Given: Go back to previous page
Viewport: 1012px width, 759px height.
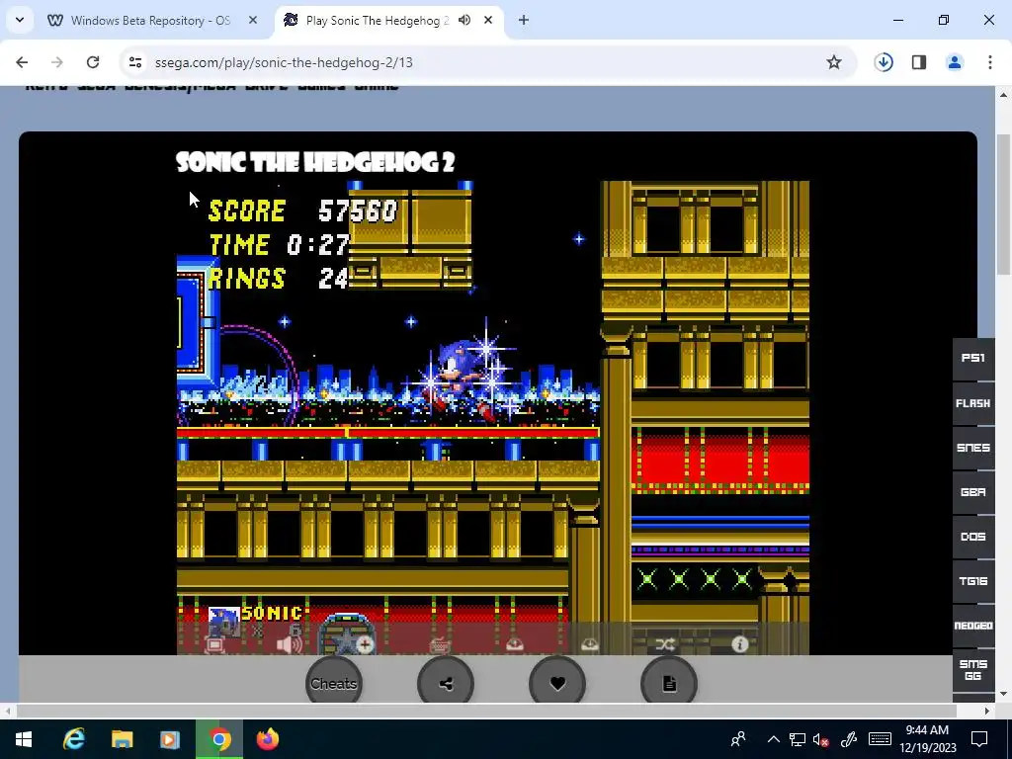Looking at the screenshot, I should click(x=22, y=62).
